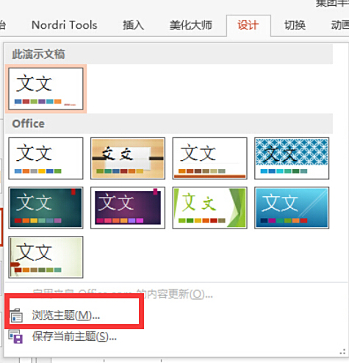Open the Nordri Tools tab
The height and width of the screenshot is (363, 349).
65,25
